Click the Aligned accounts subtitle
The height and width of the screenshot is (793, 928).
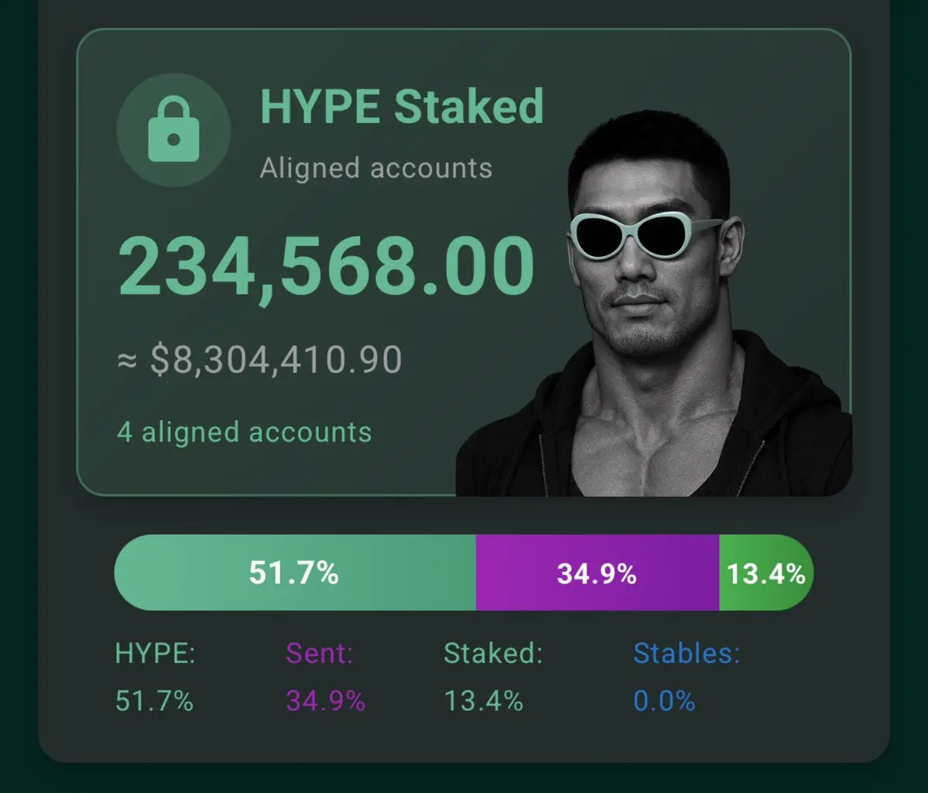(x=375, y=168)
